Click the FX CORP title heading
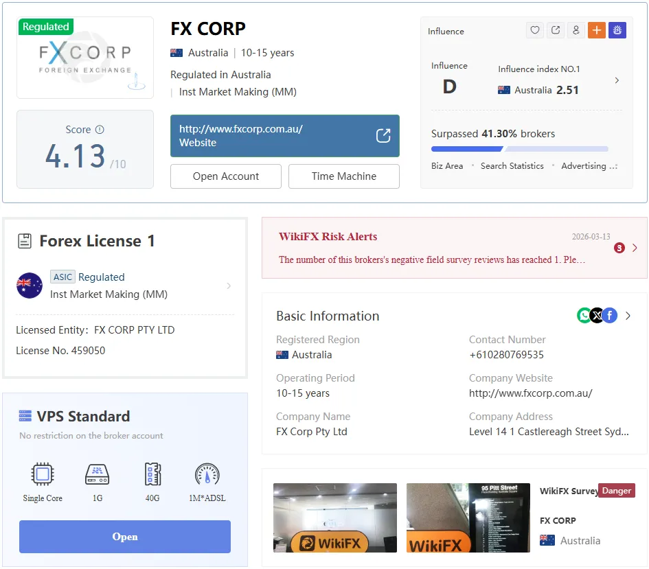 point(208,29)
